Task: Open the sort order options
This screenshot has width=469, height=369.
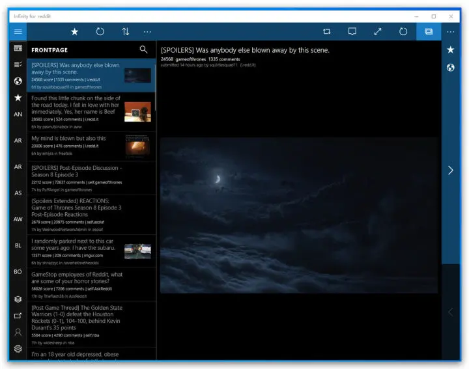Action: point(126,32)
